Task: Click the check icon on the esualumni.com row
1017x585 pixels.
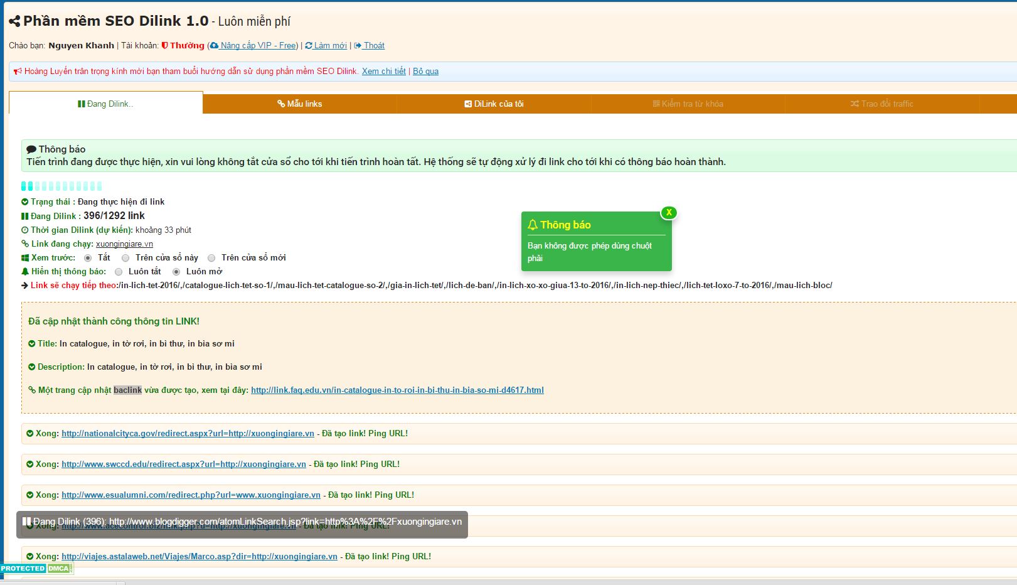Action: [30, 495]
